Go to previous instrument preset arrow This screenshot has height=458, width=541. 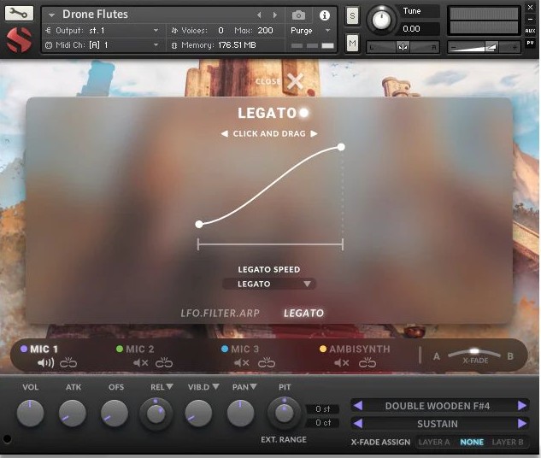point(259,15)
